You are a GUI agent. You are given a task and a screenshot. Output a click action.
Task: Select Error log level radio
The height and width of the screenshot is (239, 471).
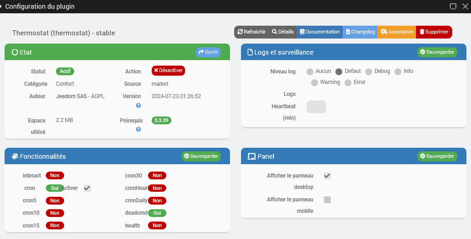coord(348,83)
